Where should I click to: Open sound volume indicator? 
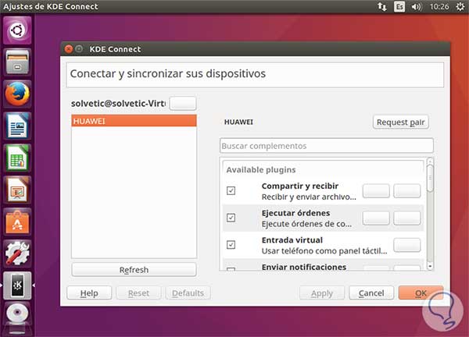click(417, 6)
